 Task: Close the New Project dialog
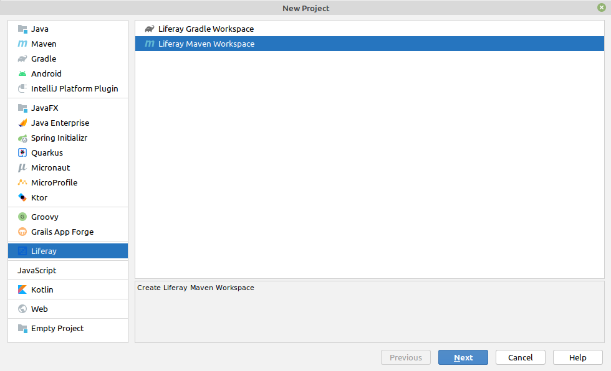tap(601, 7)
